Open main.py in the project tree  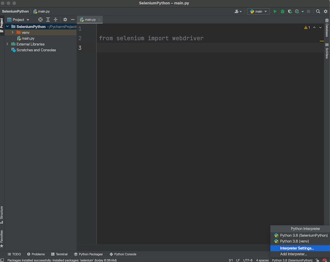point(28,39)
